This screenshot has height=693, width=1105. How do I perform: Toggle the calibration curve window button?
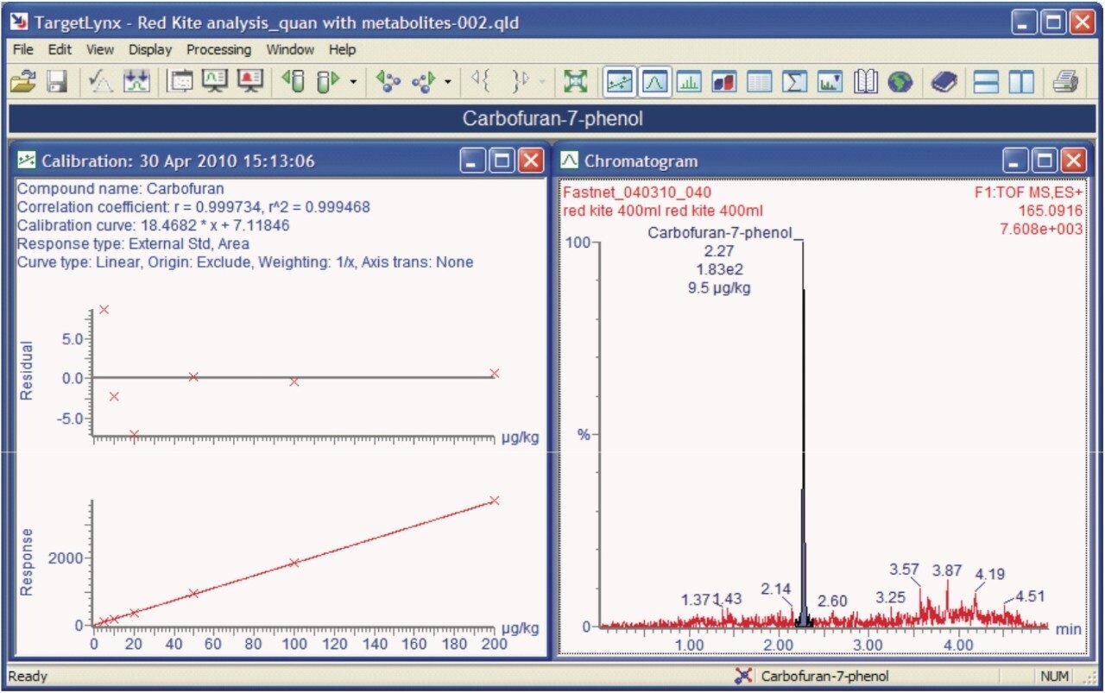619,82
